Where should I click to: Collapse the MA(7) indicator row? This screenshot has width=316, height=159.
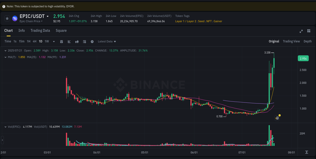6,57
